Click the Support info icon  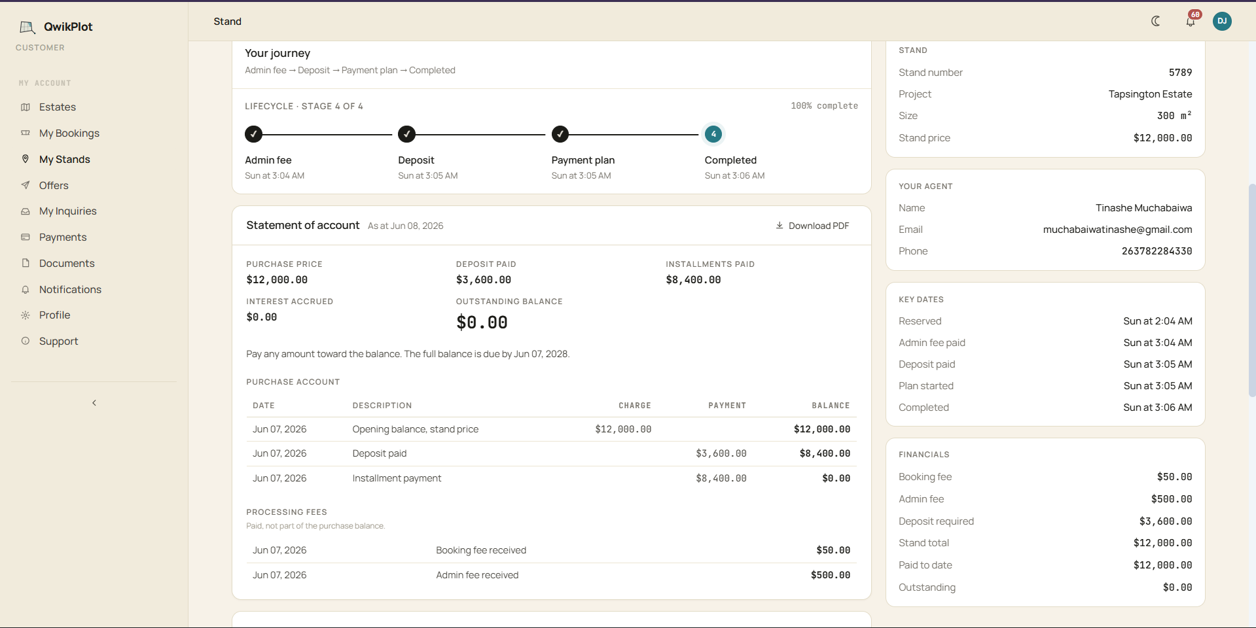click(x=26, y=341)
